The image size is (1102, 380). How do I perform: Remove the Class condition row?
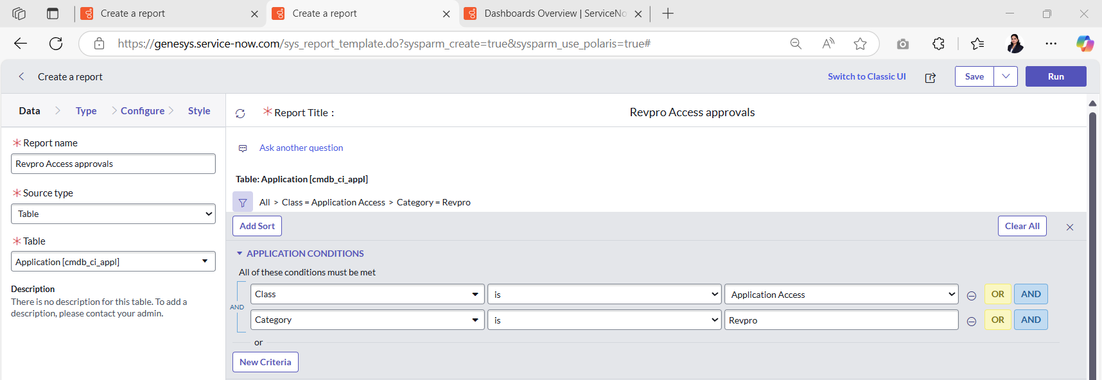(x=972, y=296)
